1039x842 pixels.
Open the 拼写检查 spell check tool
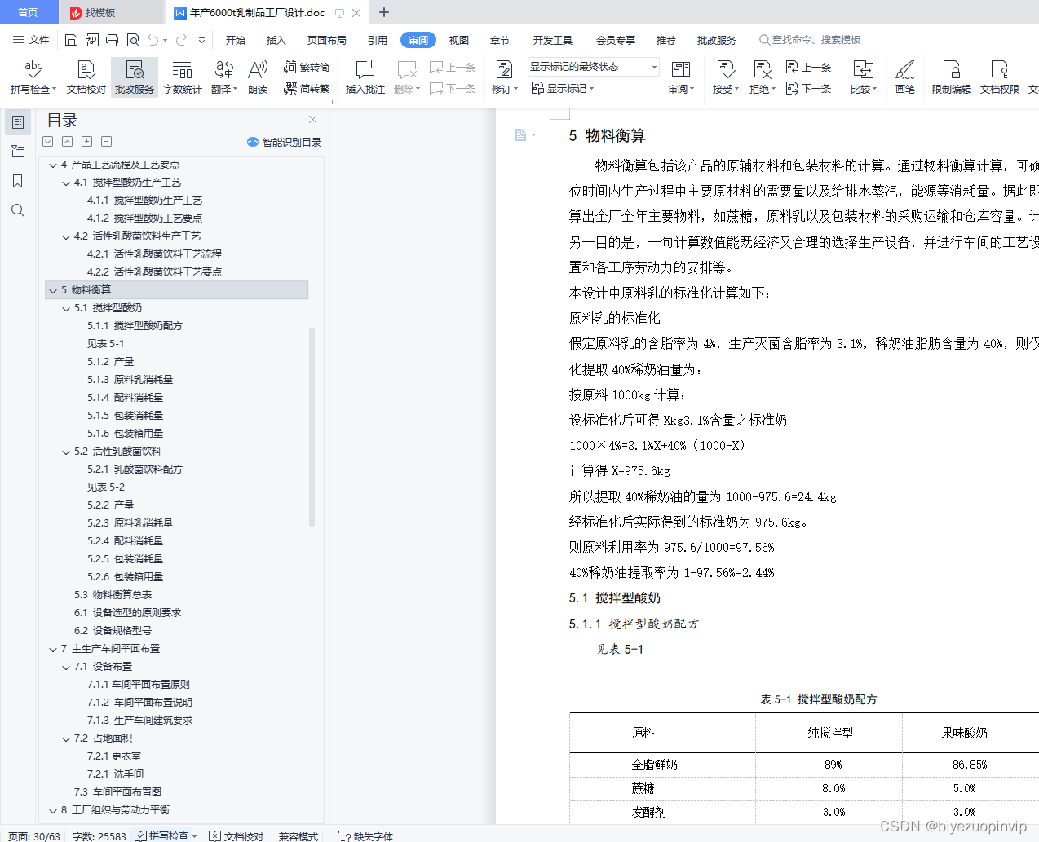[33, 77]
